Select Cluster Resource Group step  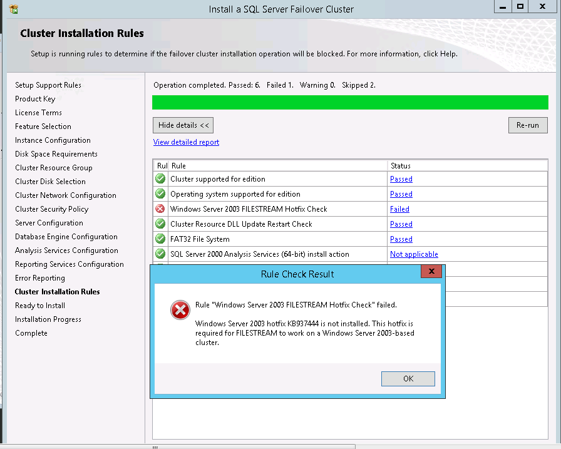(x=54, y=168)
